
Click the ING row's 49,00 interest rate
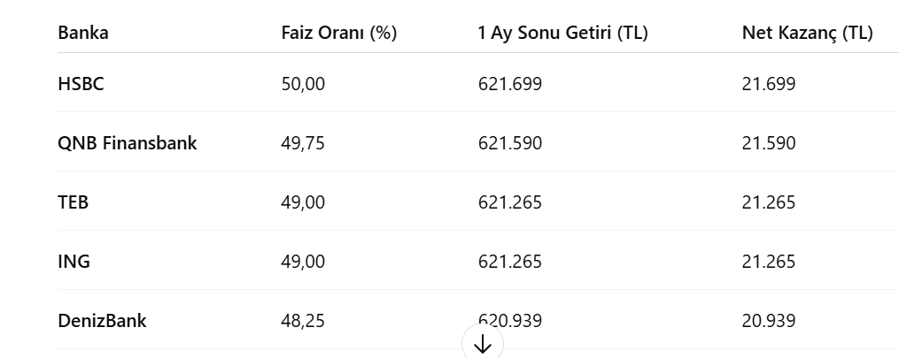coord(303,262)
